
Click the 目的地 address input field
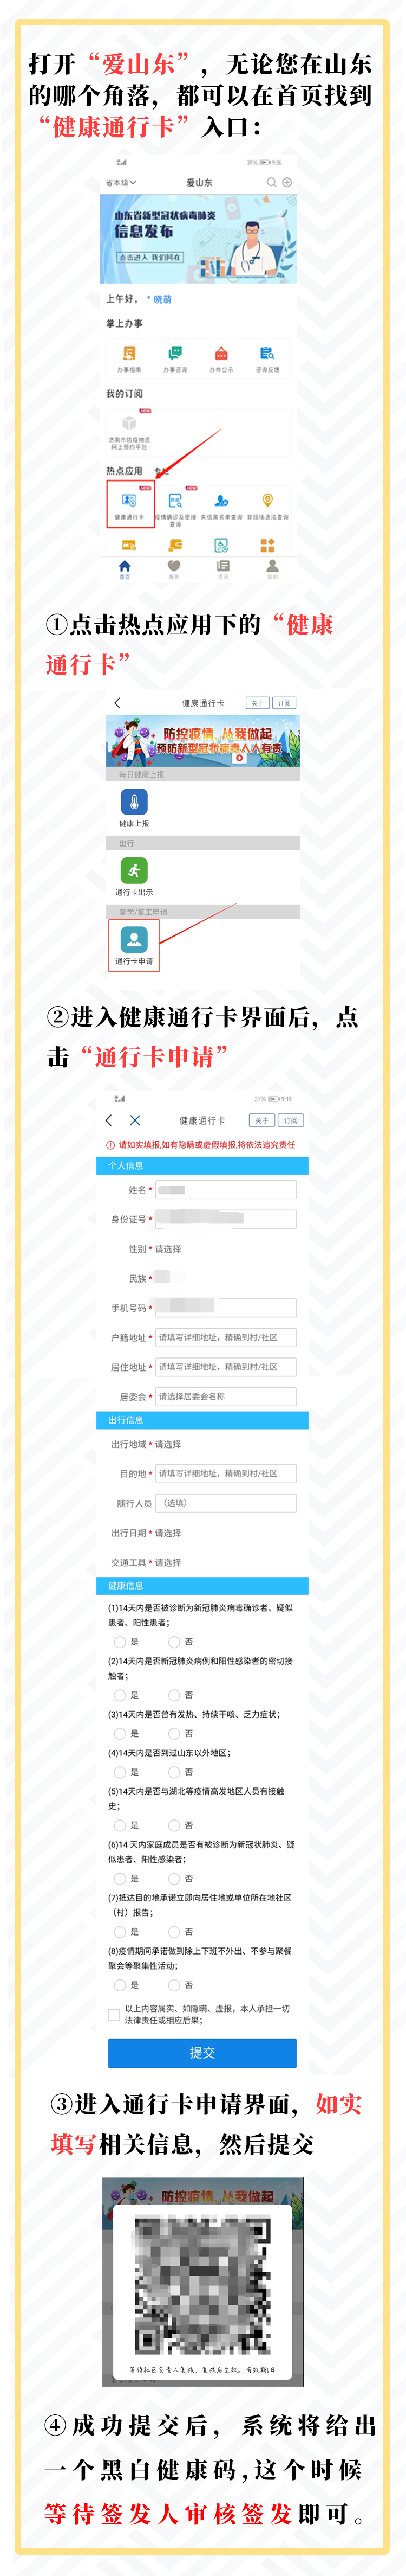coord(225,1473)
